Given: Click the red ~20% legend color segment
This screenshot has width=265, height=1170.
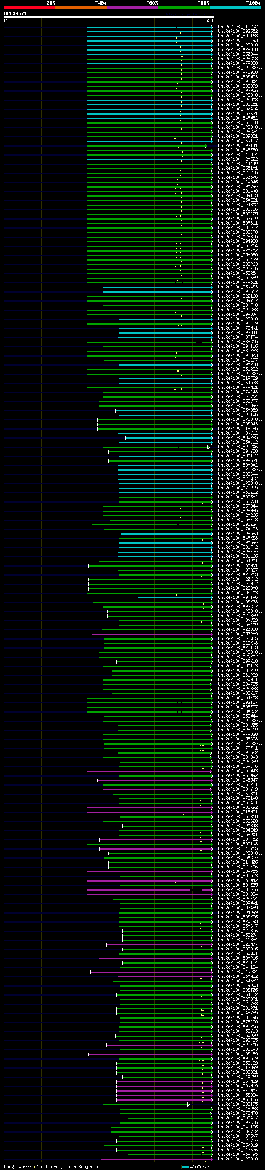Looking at the screenshot, I should [x=29, y=7].
